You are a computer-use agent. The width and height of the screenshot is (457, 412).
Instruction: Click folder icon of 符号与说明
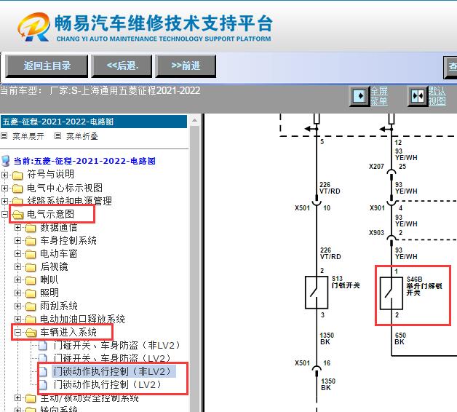click(17, 175)
